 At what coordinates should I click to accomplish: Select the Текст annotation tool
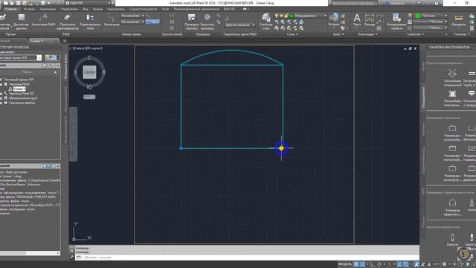[357, 20]
